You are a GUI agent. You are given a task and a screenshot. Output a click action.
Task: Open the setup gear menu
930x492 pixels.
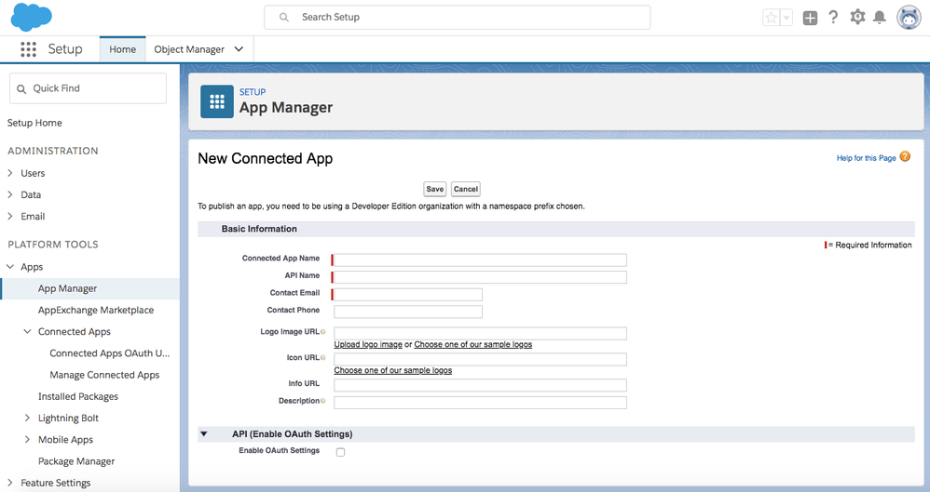click(x=857, y=18)
